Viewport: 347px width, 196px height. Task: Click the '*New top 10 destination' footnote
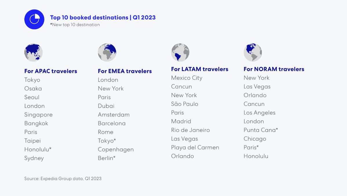[x=75, y=25]
